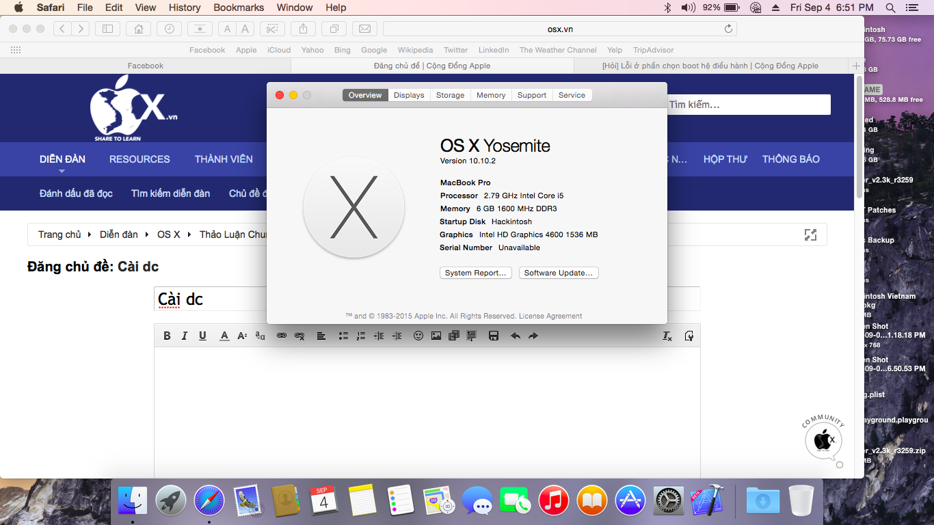Click the insert quote/code icon in editor
934x525 pixels.
tap(471, 336)
